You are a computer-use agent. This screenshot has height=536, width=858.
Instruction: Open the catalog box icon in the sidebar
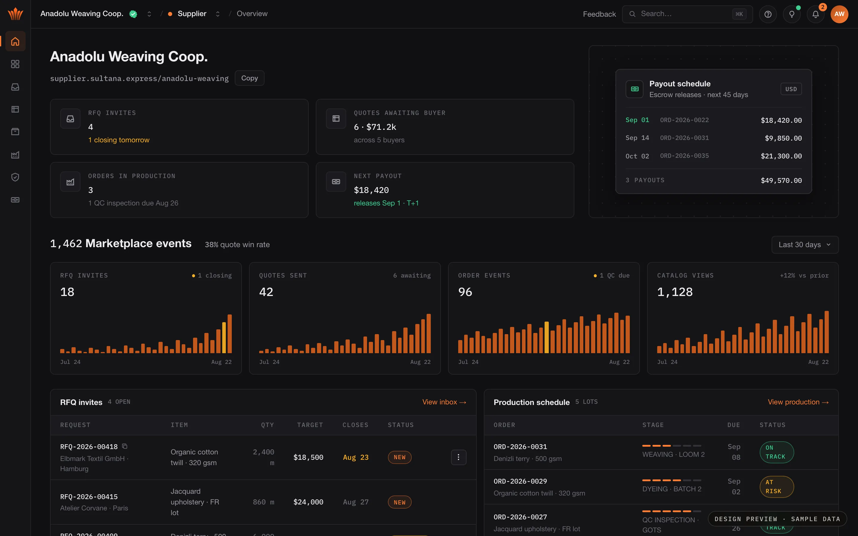15,132
